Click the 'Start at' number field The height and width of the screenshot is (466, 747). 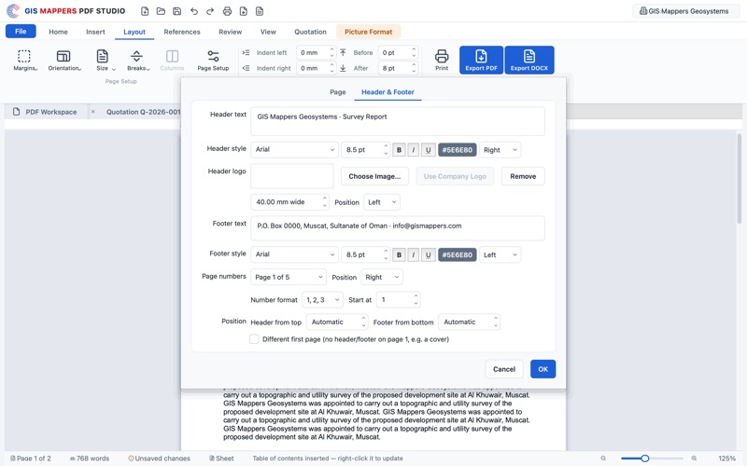tap(399, 300)
